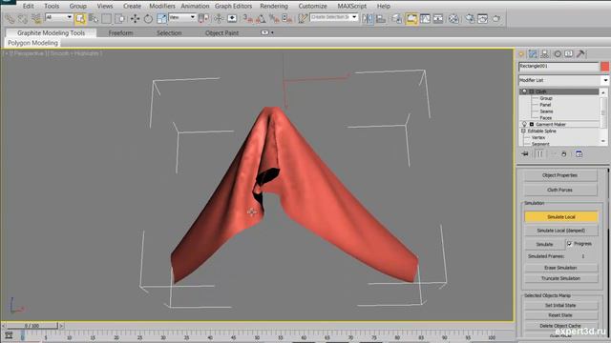Click the Cloth Forces button
611x343 pixels.
[560, 190]
